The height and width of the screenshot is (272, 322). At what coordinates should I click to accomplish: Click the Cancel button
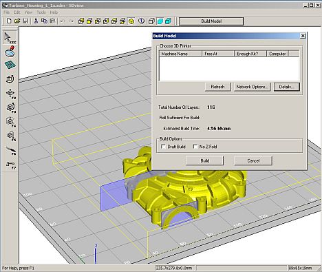pyautogui.click(x=253, y=160)
